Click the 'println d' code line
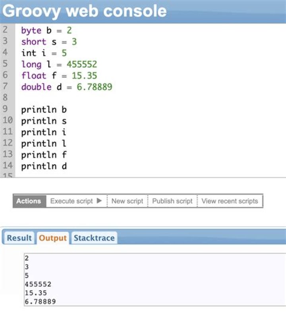Viewport: 286px width, 312px height. coord(44,166)
